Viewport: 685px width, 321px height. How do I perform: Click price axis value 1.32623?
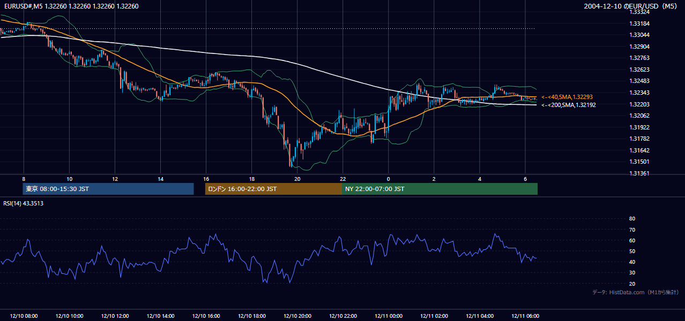[641, 70]
